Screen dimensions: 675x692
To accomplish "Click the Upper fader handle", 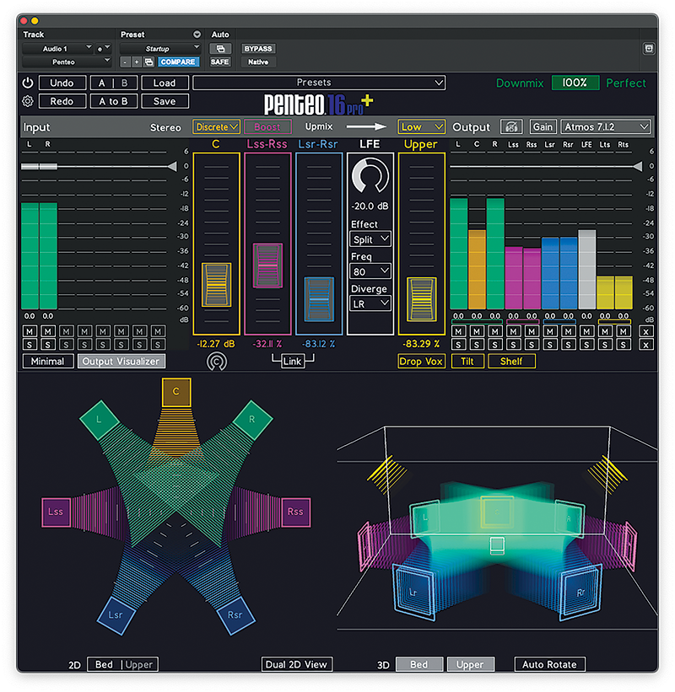I will [421, 299].
